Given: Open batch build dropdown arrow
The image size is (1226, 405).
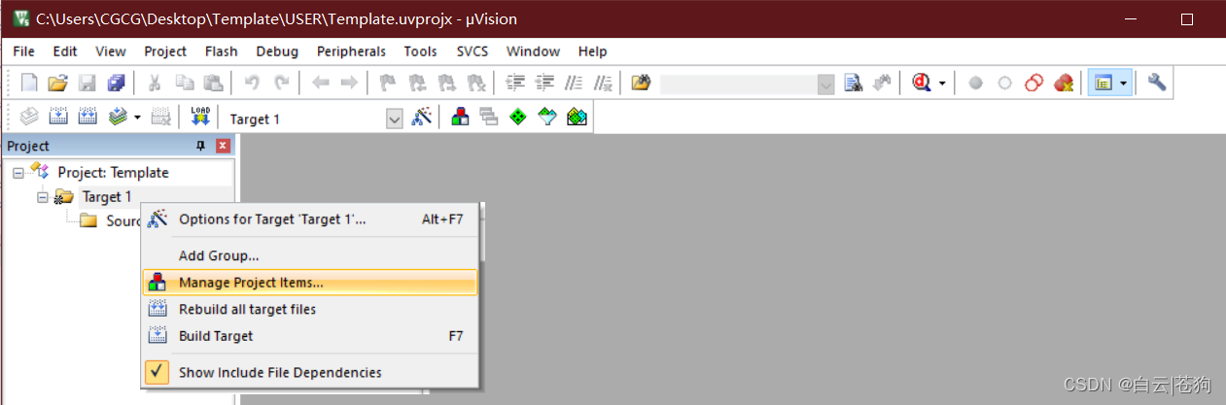Looking at the screenshot, I should [137, 118].
